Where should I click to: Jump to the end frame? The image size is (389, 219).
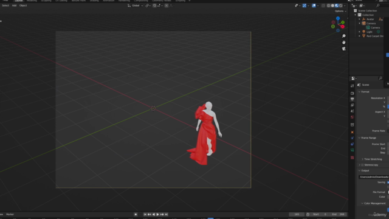(167, 214)
